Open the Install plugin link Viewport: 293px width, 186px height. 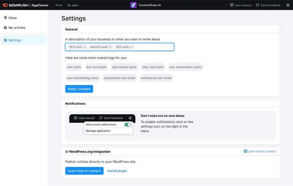[117, 171]
